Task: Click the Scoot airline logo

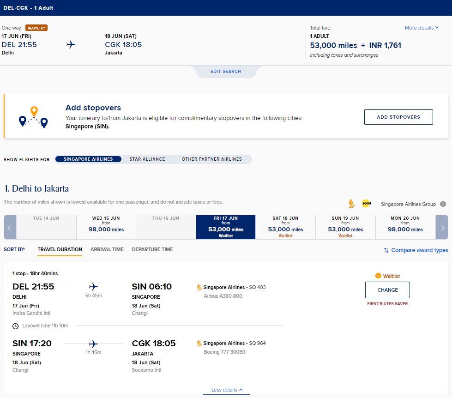Action: tap(367, 204)
